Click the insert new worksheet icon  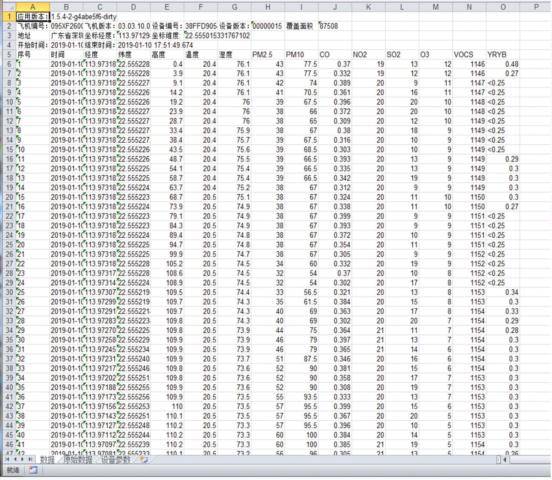click(x=144, y=460)
